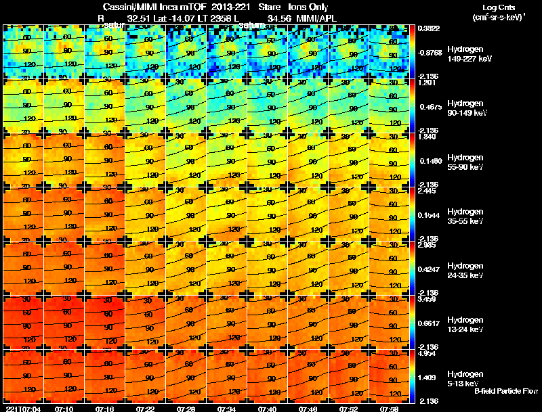Screen dimensions: 542x412
Task: Select the 35-55 keV image panel at 07:22
Action: (x=145, y=214)
